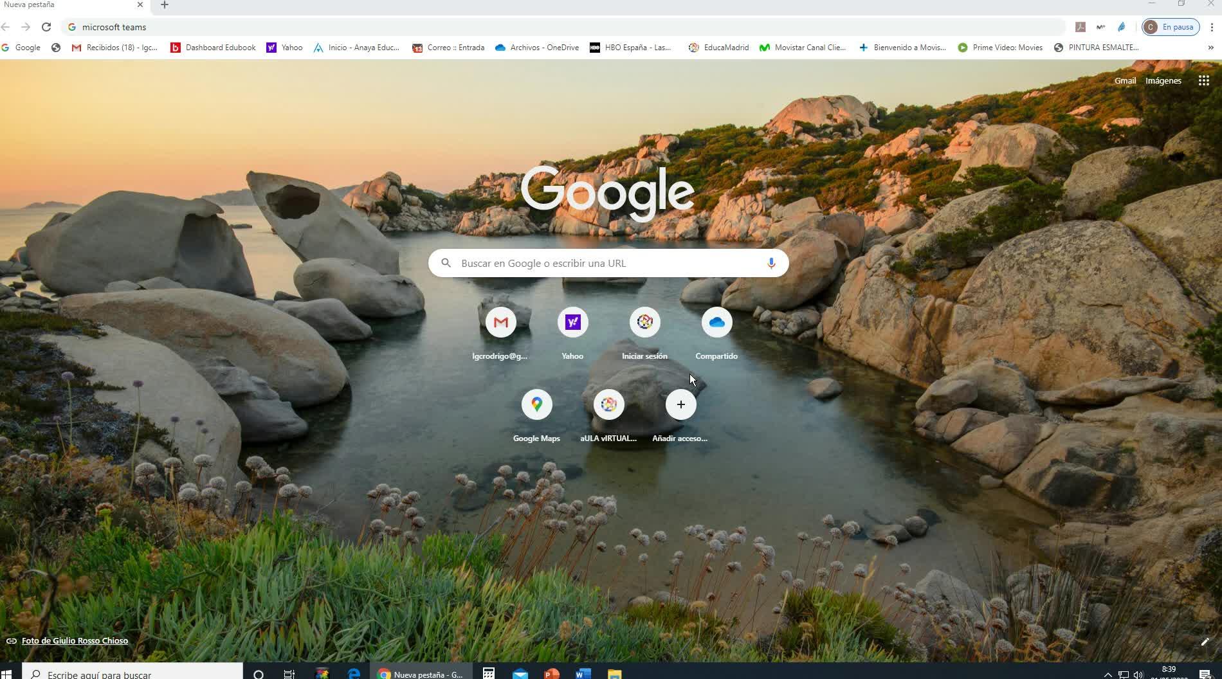1222x679 pixels.
Task: Open the Iniciar sesión shortcut tile
Action: pyautogui.click(x=644, y=332)
